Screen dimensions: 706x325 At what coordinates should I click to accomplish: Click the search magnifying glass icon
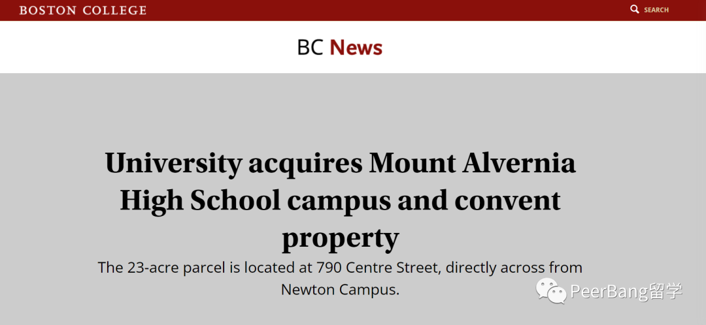click(x=634, y=9)
